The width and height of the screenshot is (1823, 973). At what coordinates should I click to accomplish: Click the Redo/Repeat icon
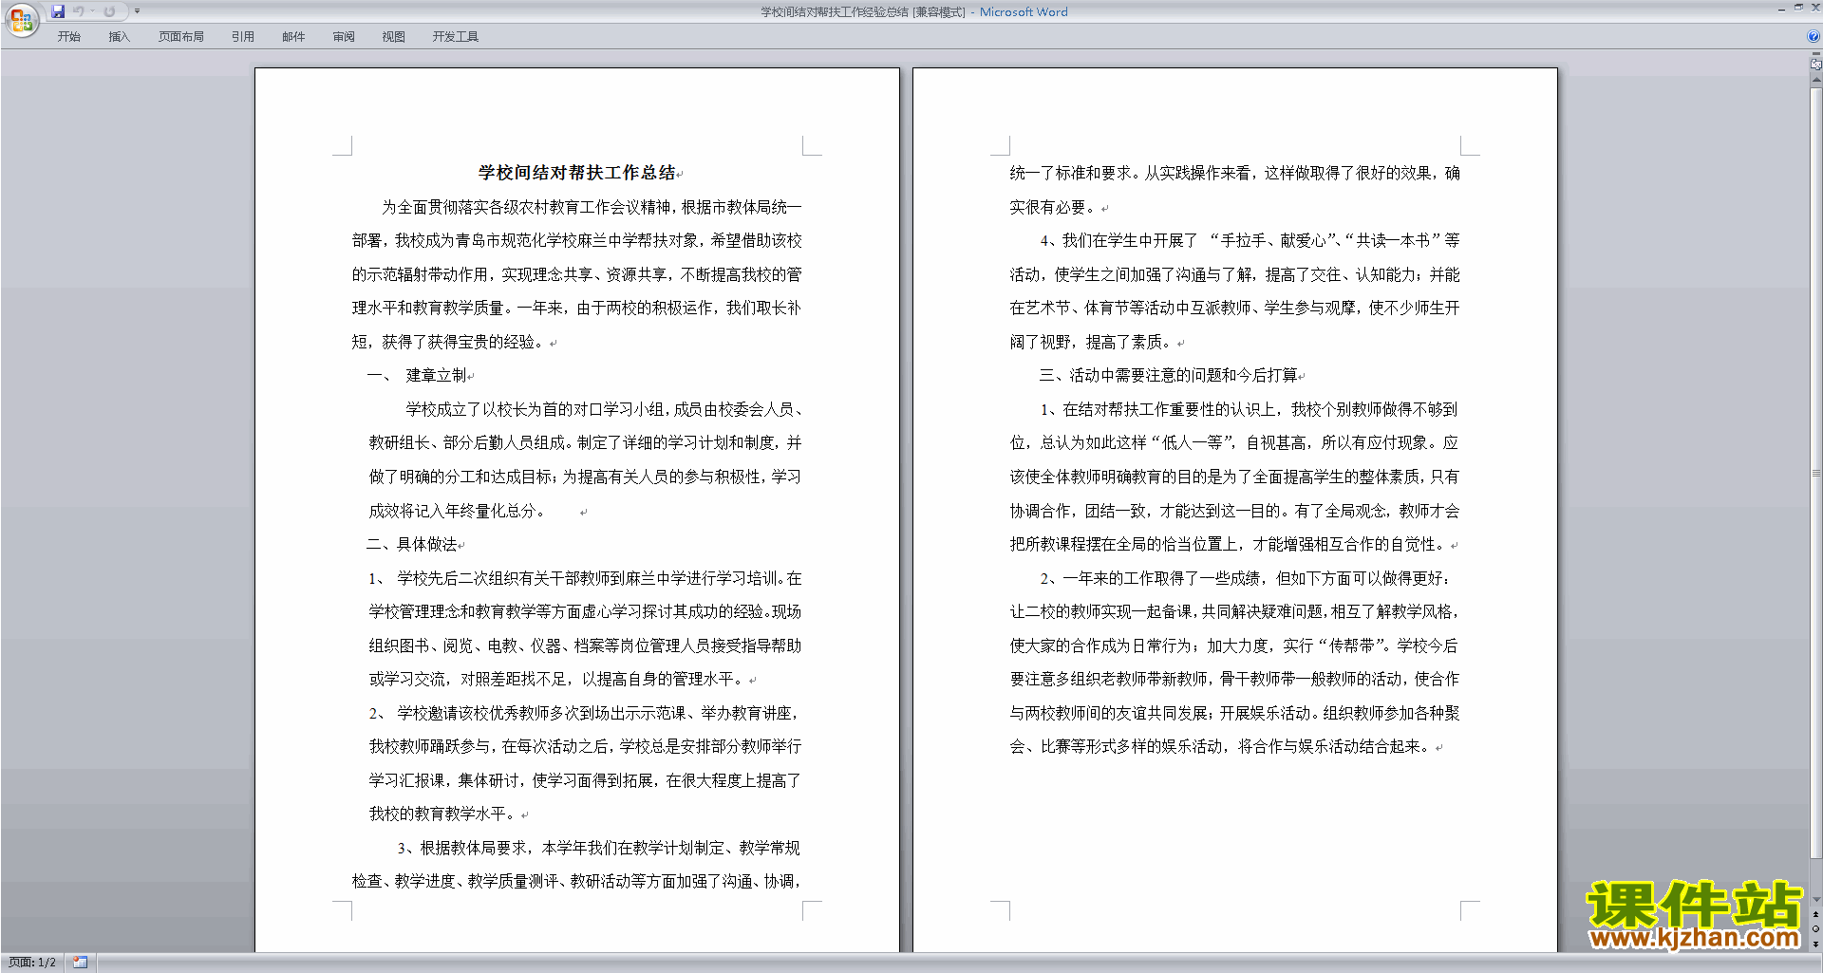[x=109, y=11]
